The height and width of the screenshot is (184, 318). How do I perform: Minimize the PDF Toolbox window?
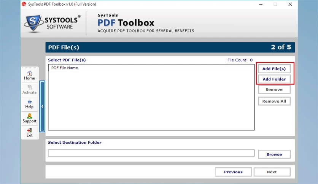(x=261, y=4)
